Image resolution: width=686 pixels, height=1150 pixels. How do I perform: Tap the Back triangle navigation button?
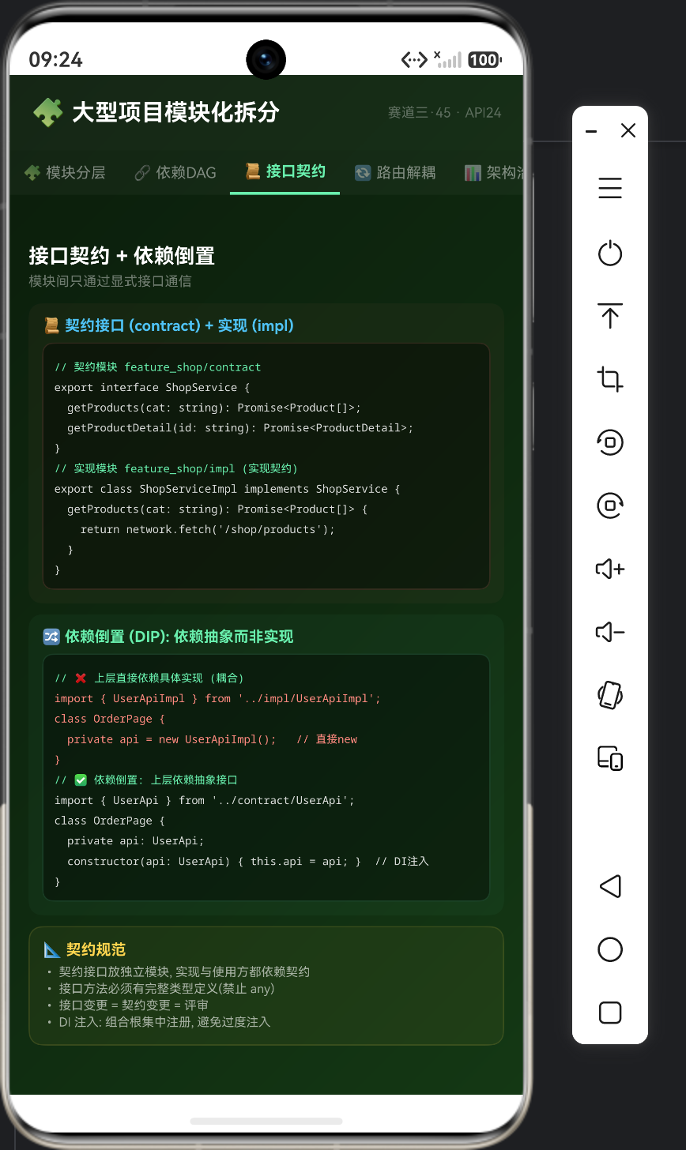[x=610, y=886]
